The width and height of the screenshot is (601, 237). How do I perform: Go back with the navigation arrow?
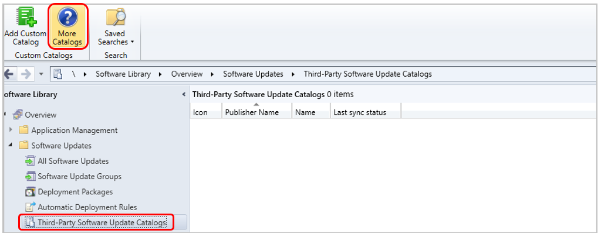pyautogui.click(x=9, y=74)
